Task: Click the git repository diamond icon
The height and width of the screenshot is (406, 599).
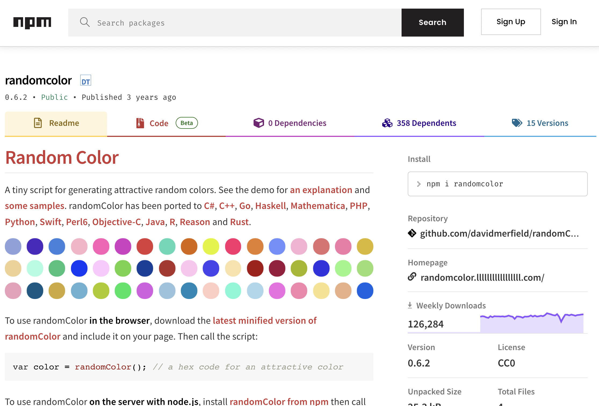Action: tap(412, 233)
